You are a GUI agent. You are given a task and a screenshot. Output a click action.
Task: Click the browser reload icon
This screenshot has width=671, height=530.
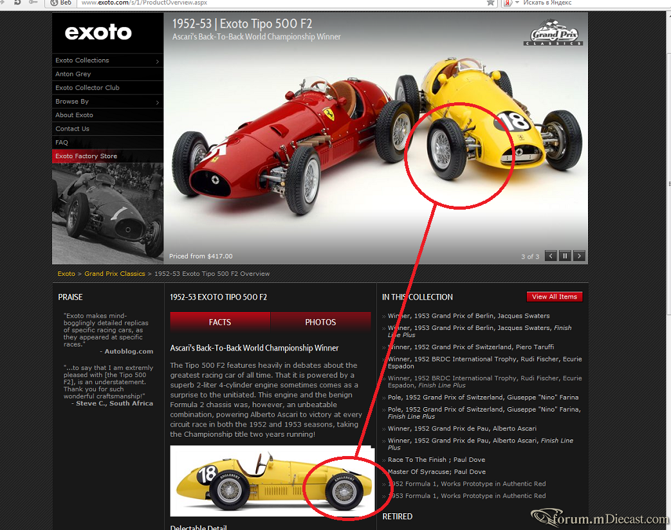pyautogui.click(x=17, y=2)
